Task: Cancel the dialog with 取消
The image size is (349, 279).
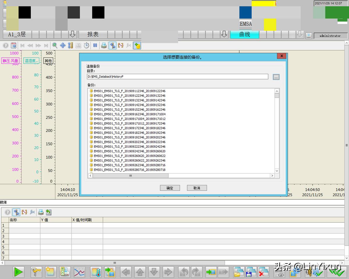Action: pyautogui.click(x=197, y=188)
